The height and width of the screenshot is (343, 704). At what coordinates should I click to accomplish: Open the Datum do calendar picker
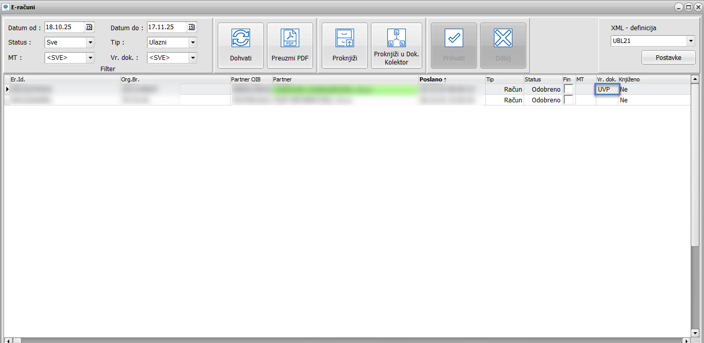click(x=192, y=27)
